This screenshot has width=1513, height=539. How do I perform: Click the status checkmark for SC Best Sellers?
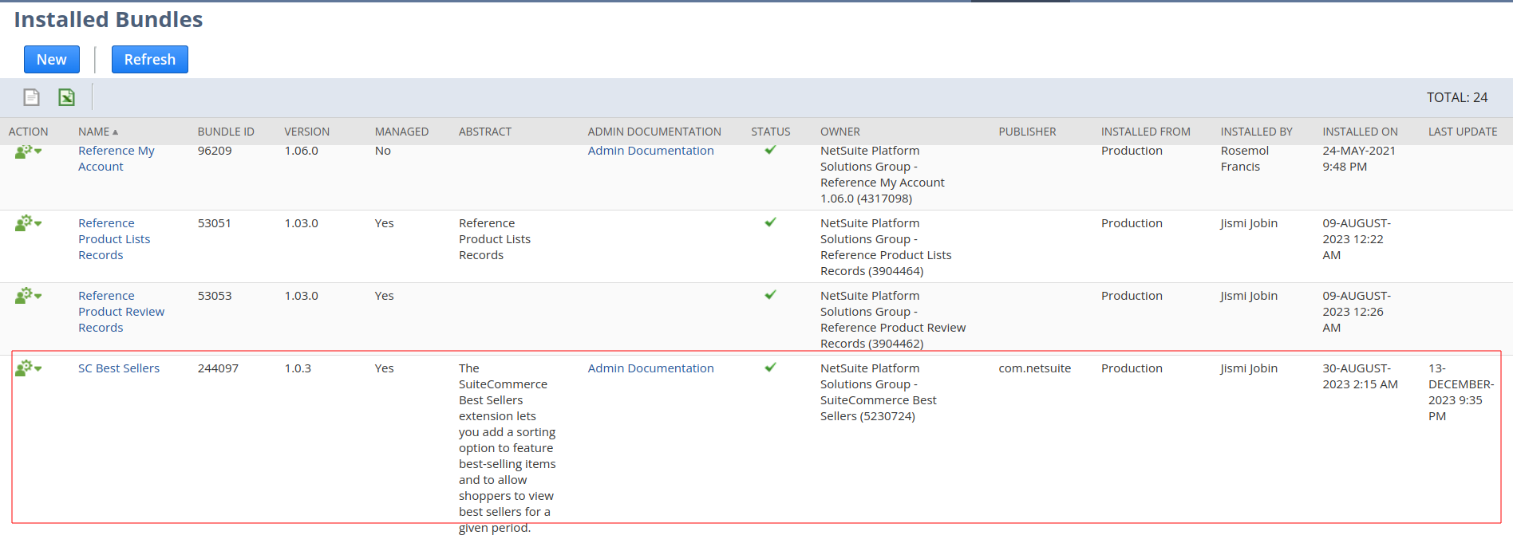point(770,368)
